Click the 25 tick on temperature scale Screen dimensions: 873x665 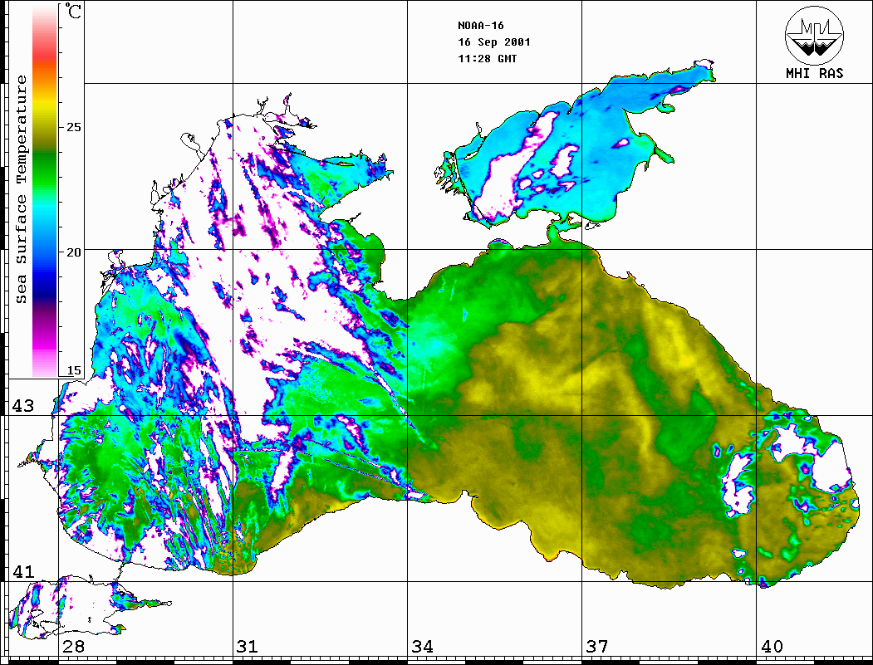coord(73,127)
